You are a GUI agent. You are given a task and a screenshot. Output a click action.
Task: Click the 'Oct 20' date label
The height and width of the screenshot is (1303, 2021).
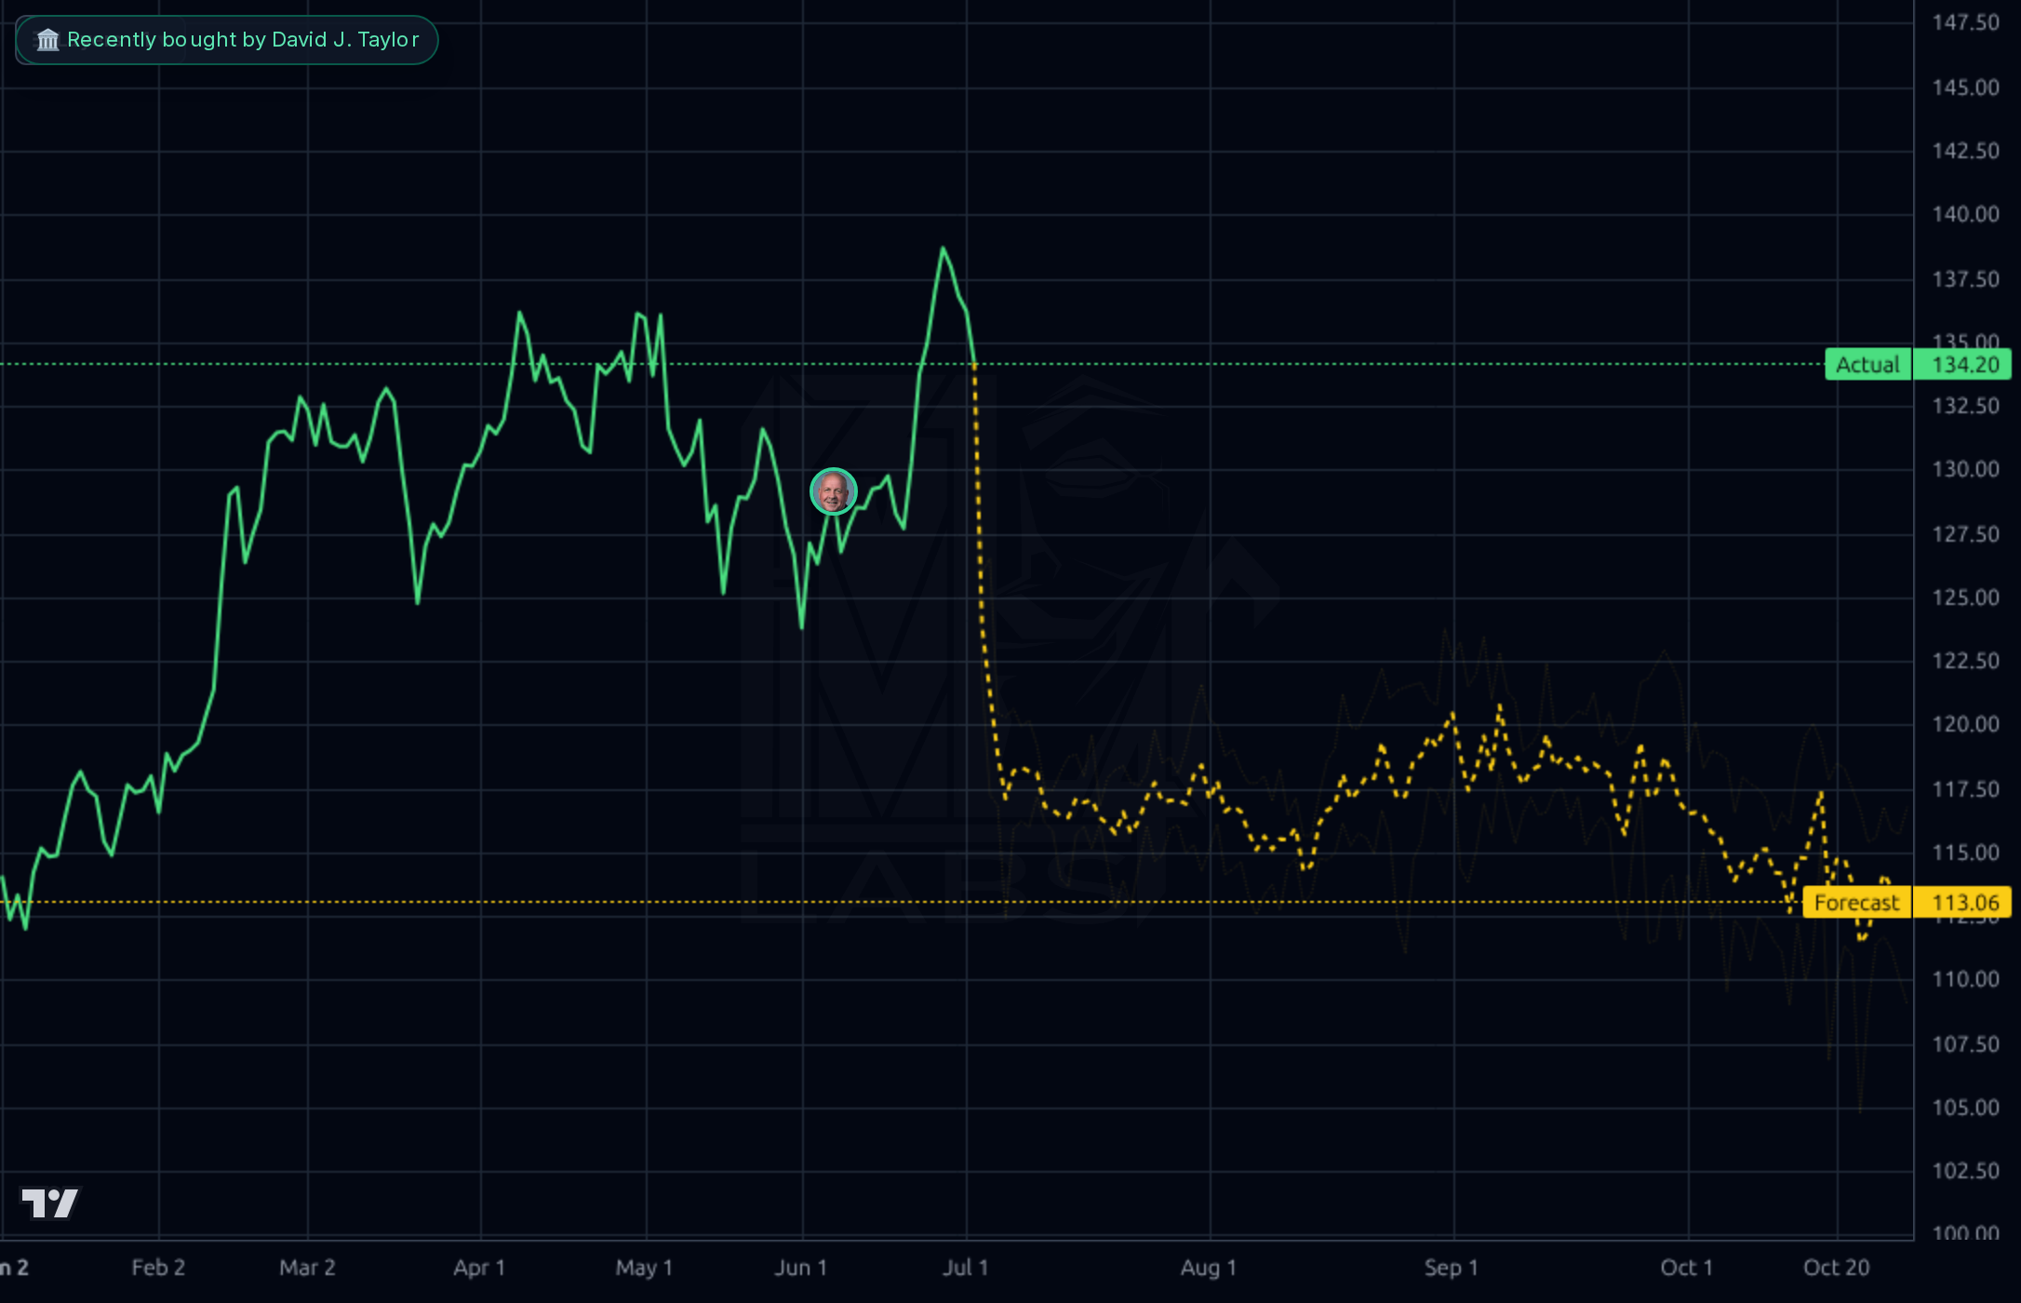pyautogui.click(x=1837, y=1268)
